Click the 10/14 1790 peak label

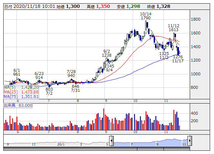146,16
